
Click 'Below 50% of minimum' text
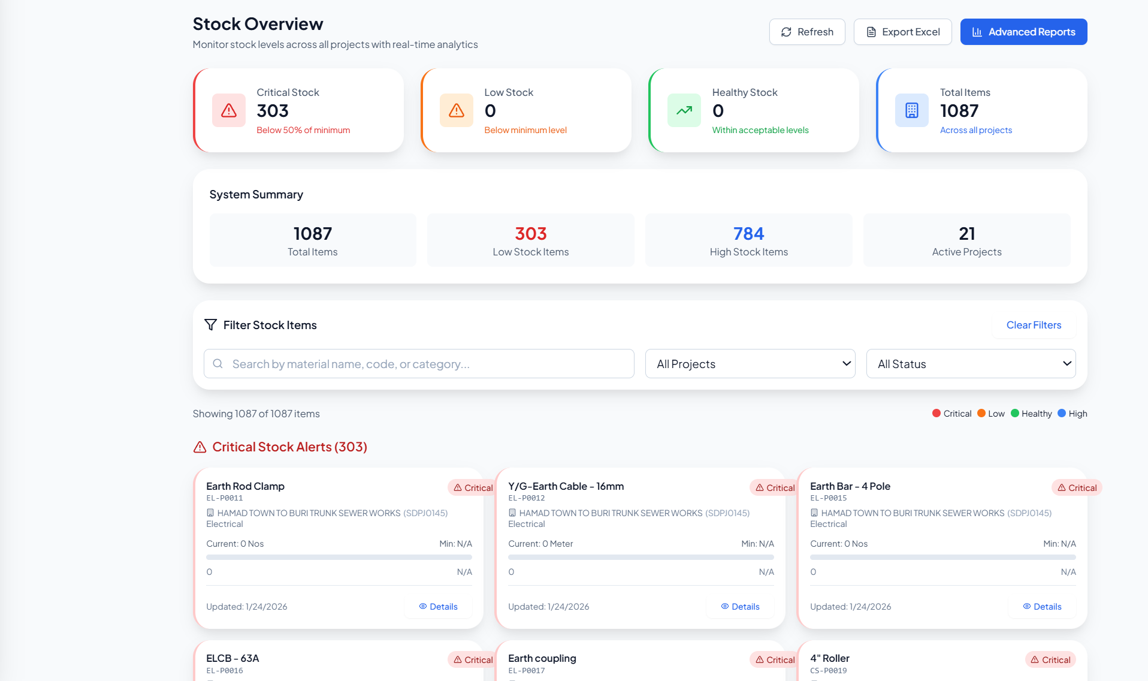[x=303, y=130]
